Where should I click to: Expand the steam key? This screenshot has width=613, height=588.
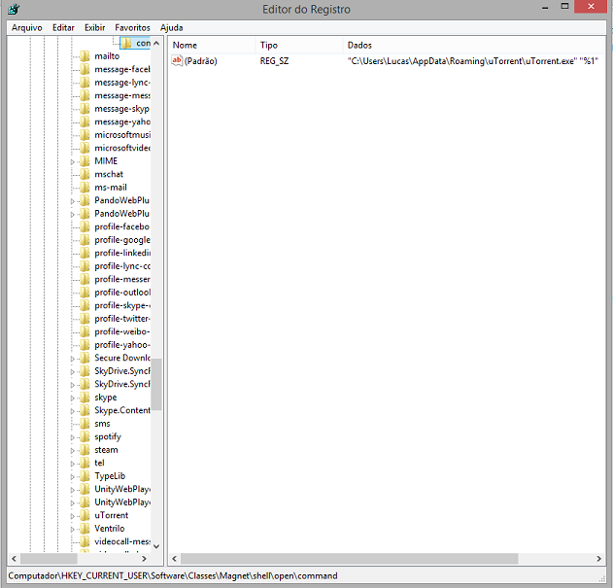tap(72, 450)
